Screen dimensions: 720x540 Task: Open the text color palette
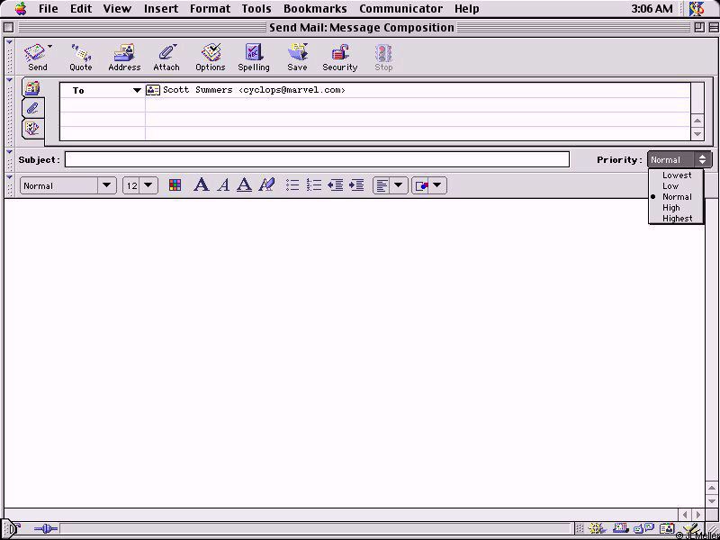coord(175,185)
